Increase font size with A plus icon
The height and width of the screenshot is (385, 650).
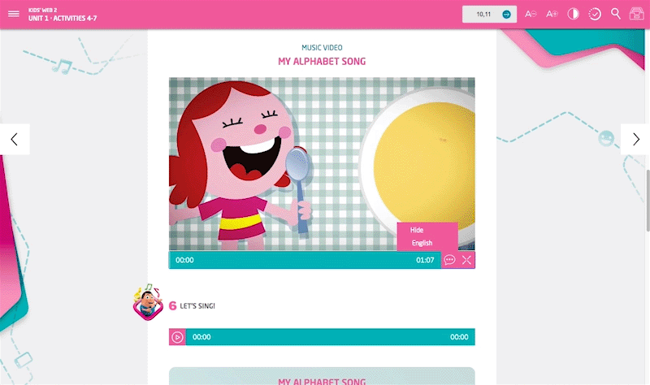552,14
